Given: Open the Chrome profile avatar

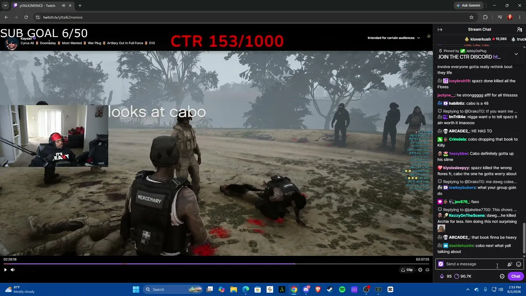Looking at the screenshot, I should 510,17.
